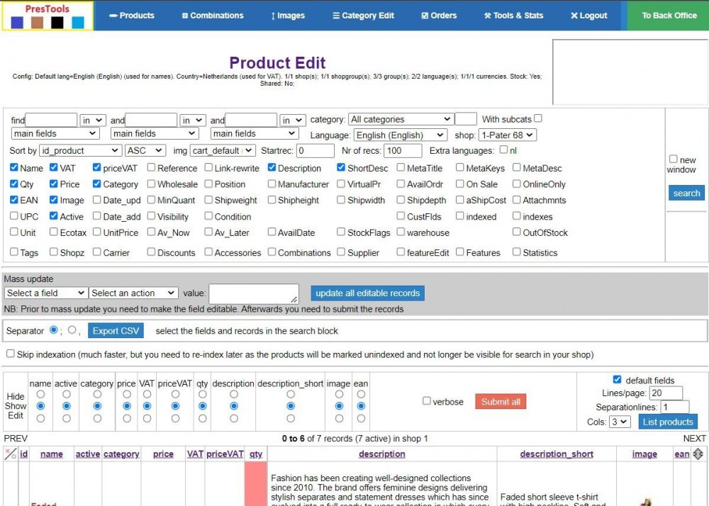Open the Category Edit menu
Screen dimensions: 709x506
[x=364, y=16]
